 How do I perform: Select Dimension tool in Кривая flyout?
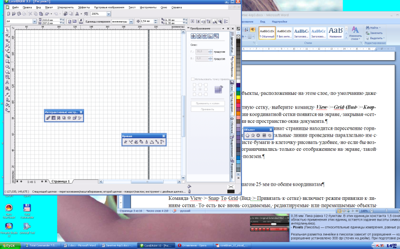[x=163, y=142]
